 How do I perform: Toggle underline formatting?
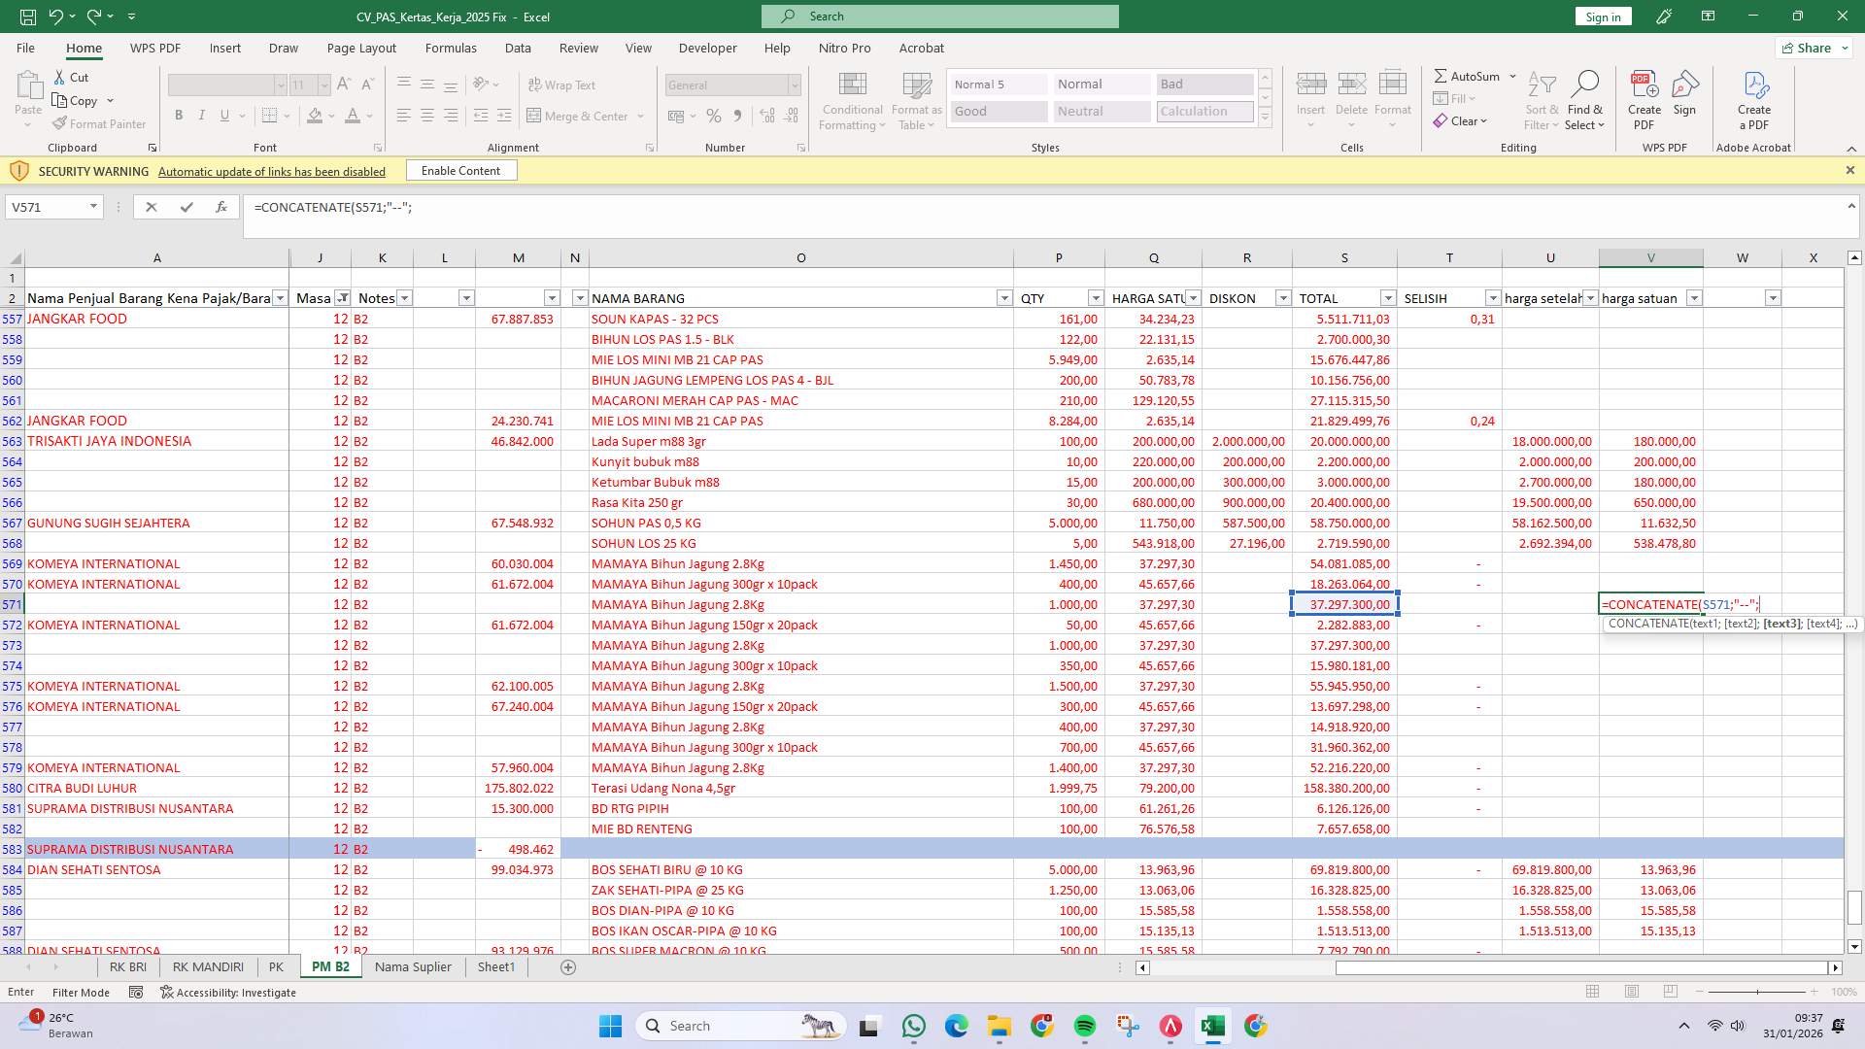click(223, 115)
